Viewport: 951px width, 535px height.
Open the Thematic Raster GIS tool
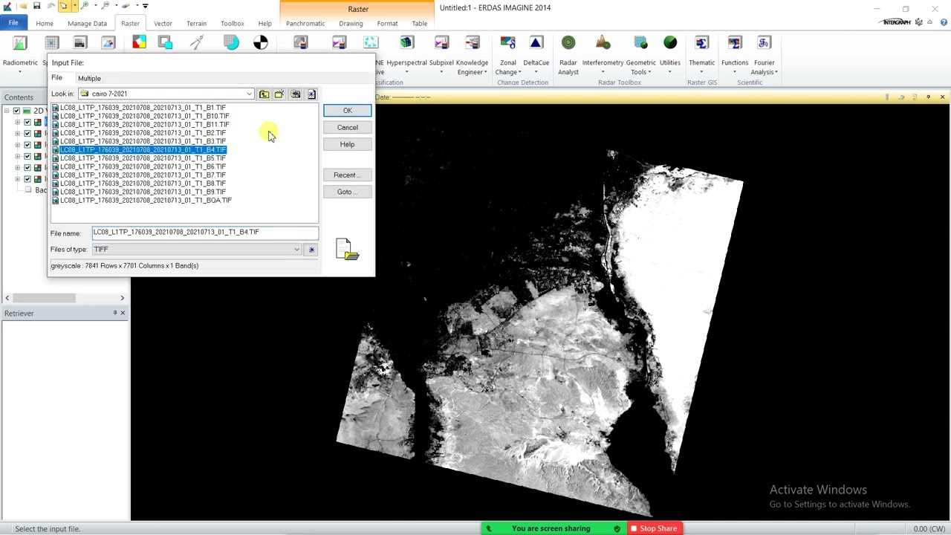click(x=701, y=44)
